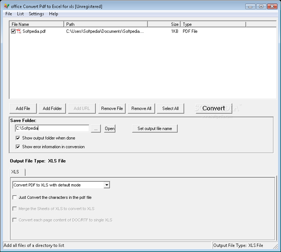This screenshot has height=252, width=281.
Task: Click the PDF icon next to Softpedia.pdf
Action: coord(19,31)
